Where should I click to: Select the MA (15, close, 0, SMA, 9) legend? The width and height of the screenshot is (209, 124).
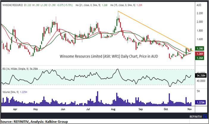click(123, 5)
